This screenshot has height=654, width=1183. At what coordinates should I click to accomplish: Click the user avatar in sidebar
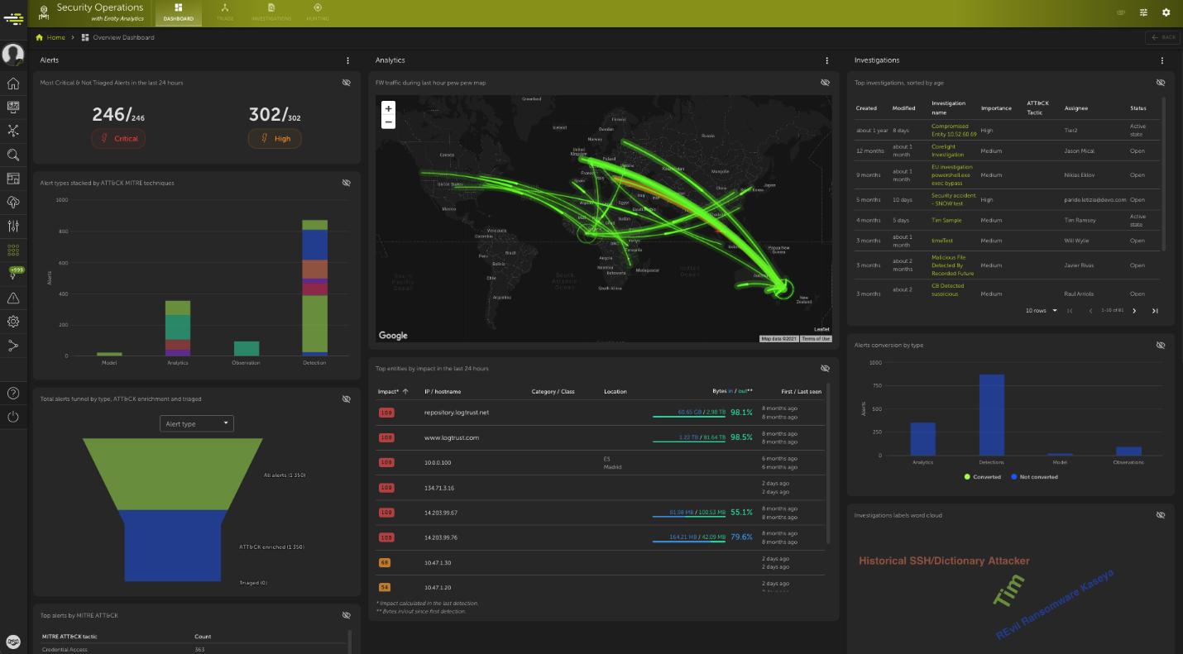point(13,55)
